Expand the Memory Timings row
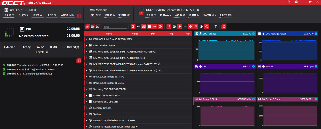Screen dimensions: 321x129 86,108
